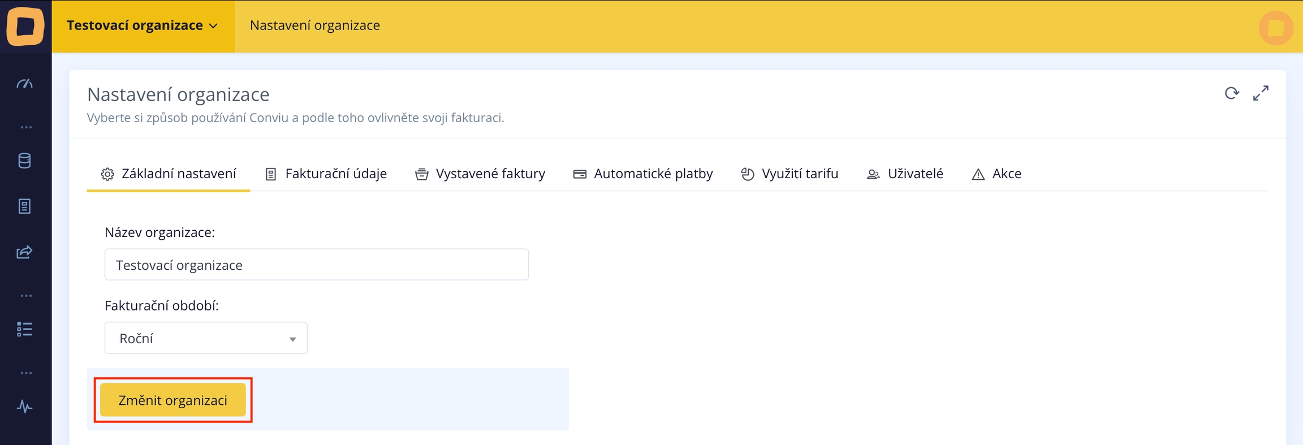
Task: Click the list icon in the sidebar
Action: (25, 329)
